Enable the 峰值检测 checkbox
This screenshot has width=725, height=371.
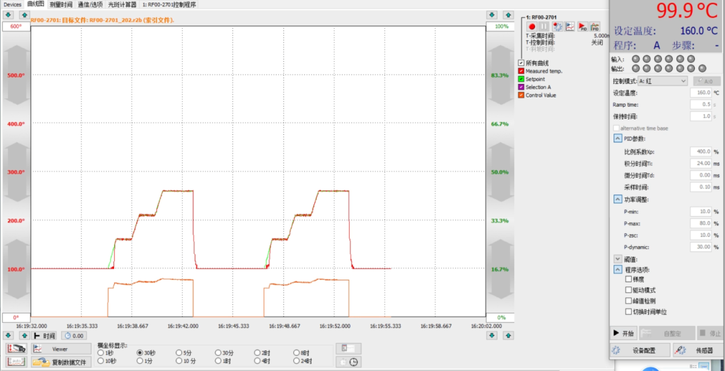(x=628, y=301)
